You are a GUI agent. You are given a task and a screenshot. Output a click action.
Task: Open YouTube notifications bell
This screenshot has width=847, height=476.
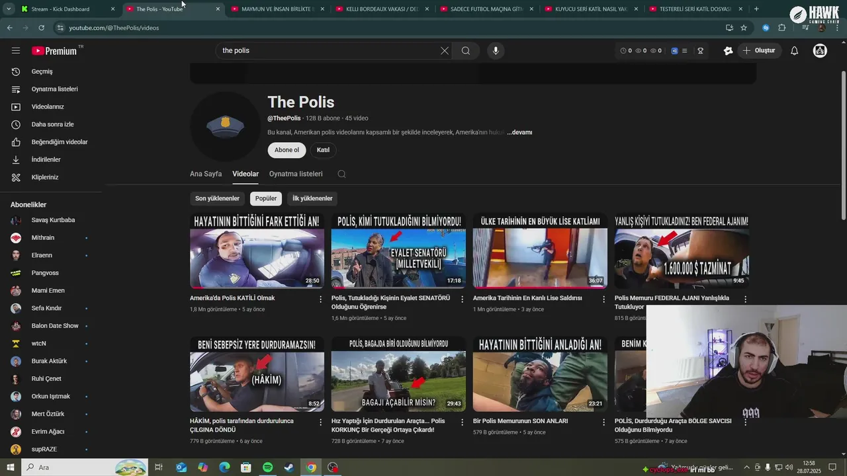795,50
